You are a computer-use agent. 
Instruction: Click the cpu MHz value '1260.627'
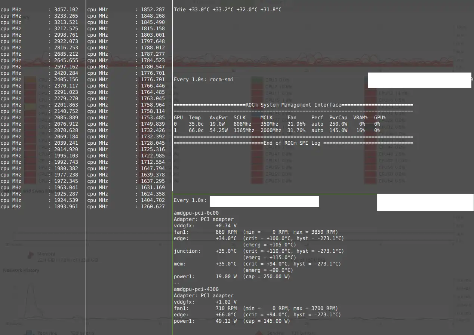(x=153, y=206)
